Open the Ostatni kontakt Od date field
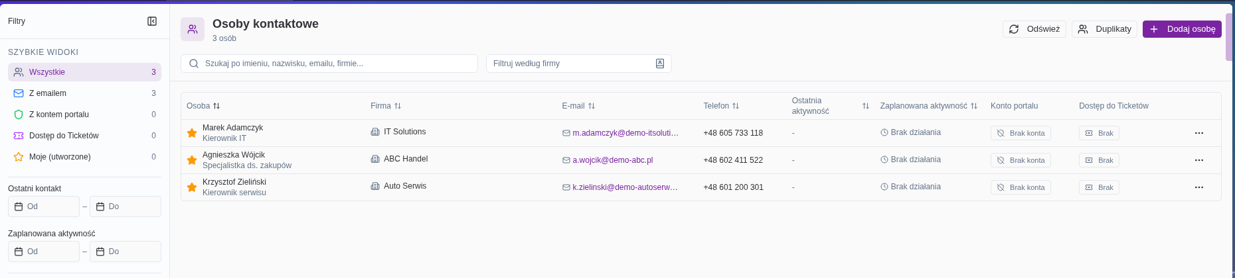Viewport: 1235px width, 278px height. (x=44, y=207)
